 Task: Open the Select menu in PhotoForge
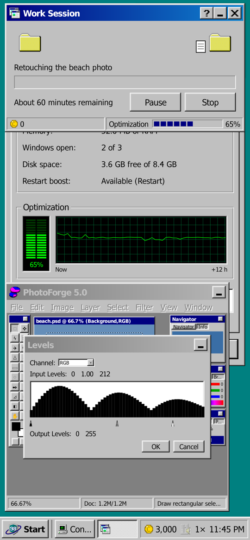click(118, 307)
